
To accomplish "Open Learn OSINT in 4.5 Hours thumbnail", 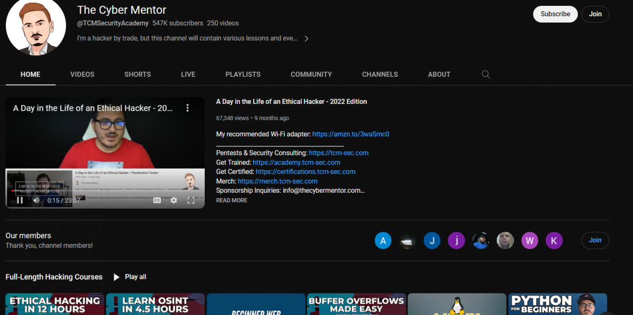I will [x=156, y=304].
